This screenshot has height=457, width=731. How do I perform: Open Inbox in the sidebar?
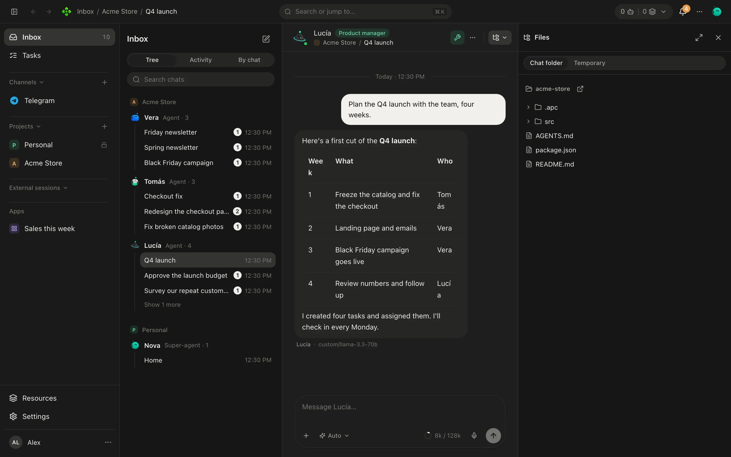[x=59, y=37]
